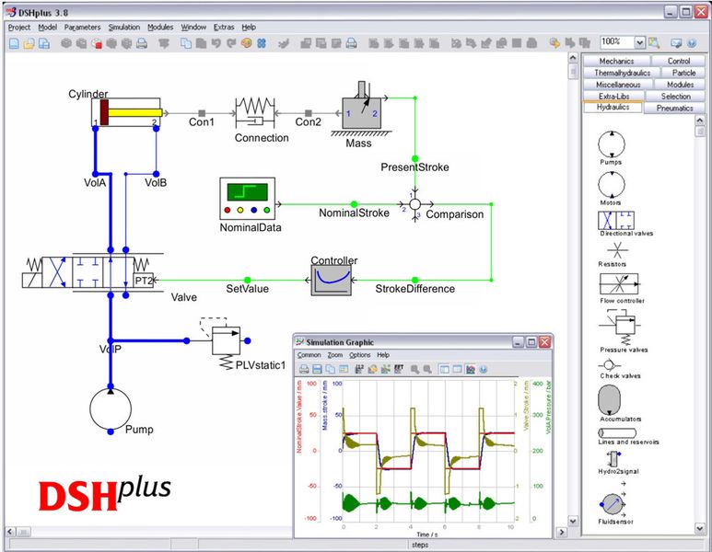Select the Pump symbol in the circuit
This screenshot has height=552, width=712.
tap(111, 409)
